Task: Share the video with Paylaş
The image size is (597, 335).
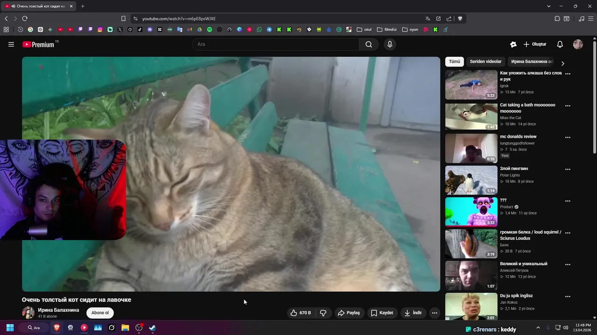Action: 349,313
